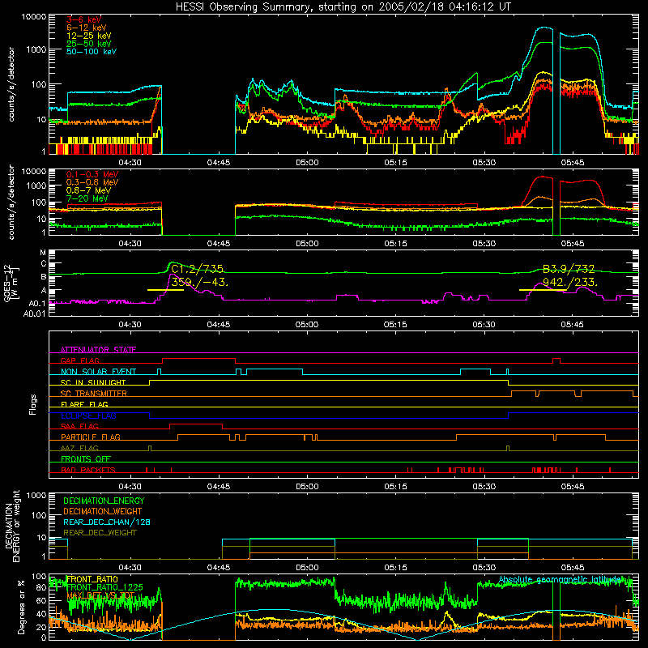Select the ECLIPSE_FLAG label
The height and width of the screenshot is (648, 648).
pyautogui.click(x=88, y=416)
